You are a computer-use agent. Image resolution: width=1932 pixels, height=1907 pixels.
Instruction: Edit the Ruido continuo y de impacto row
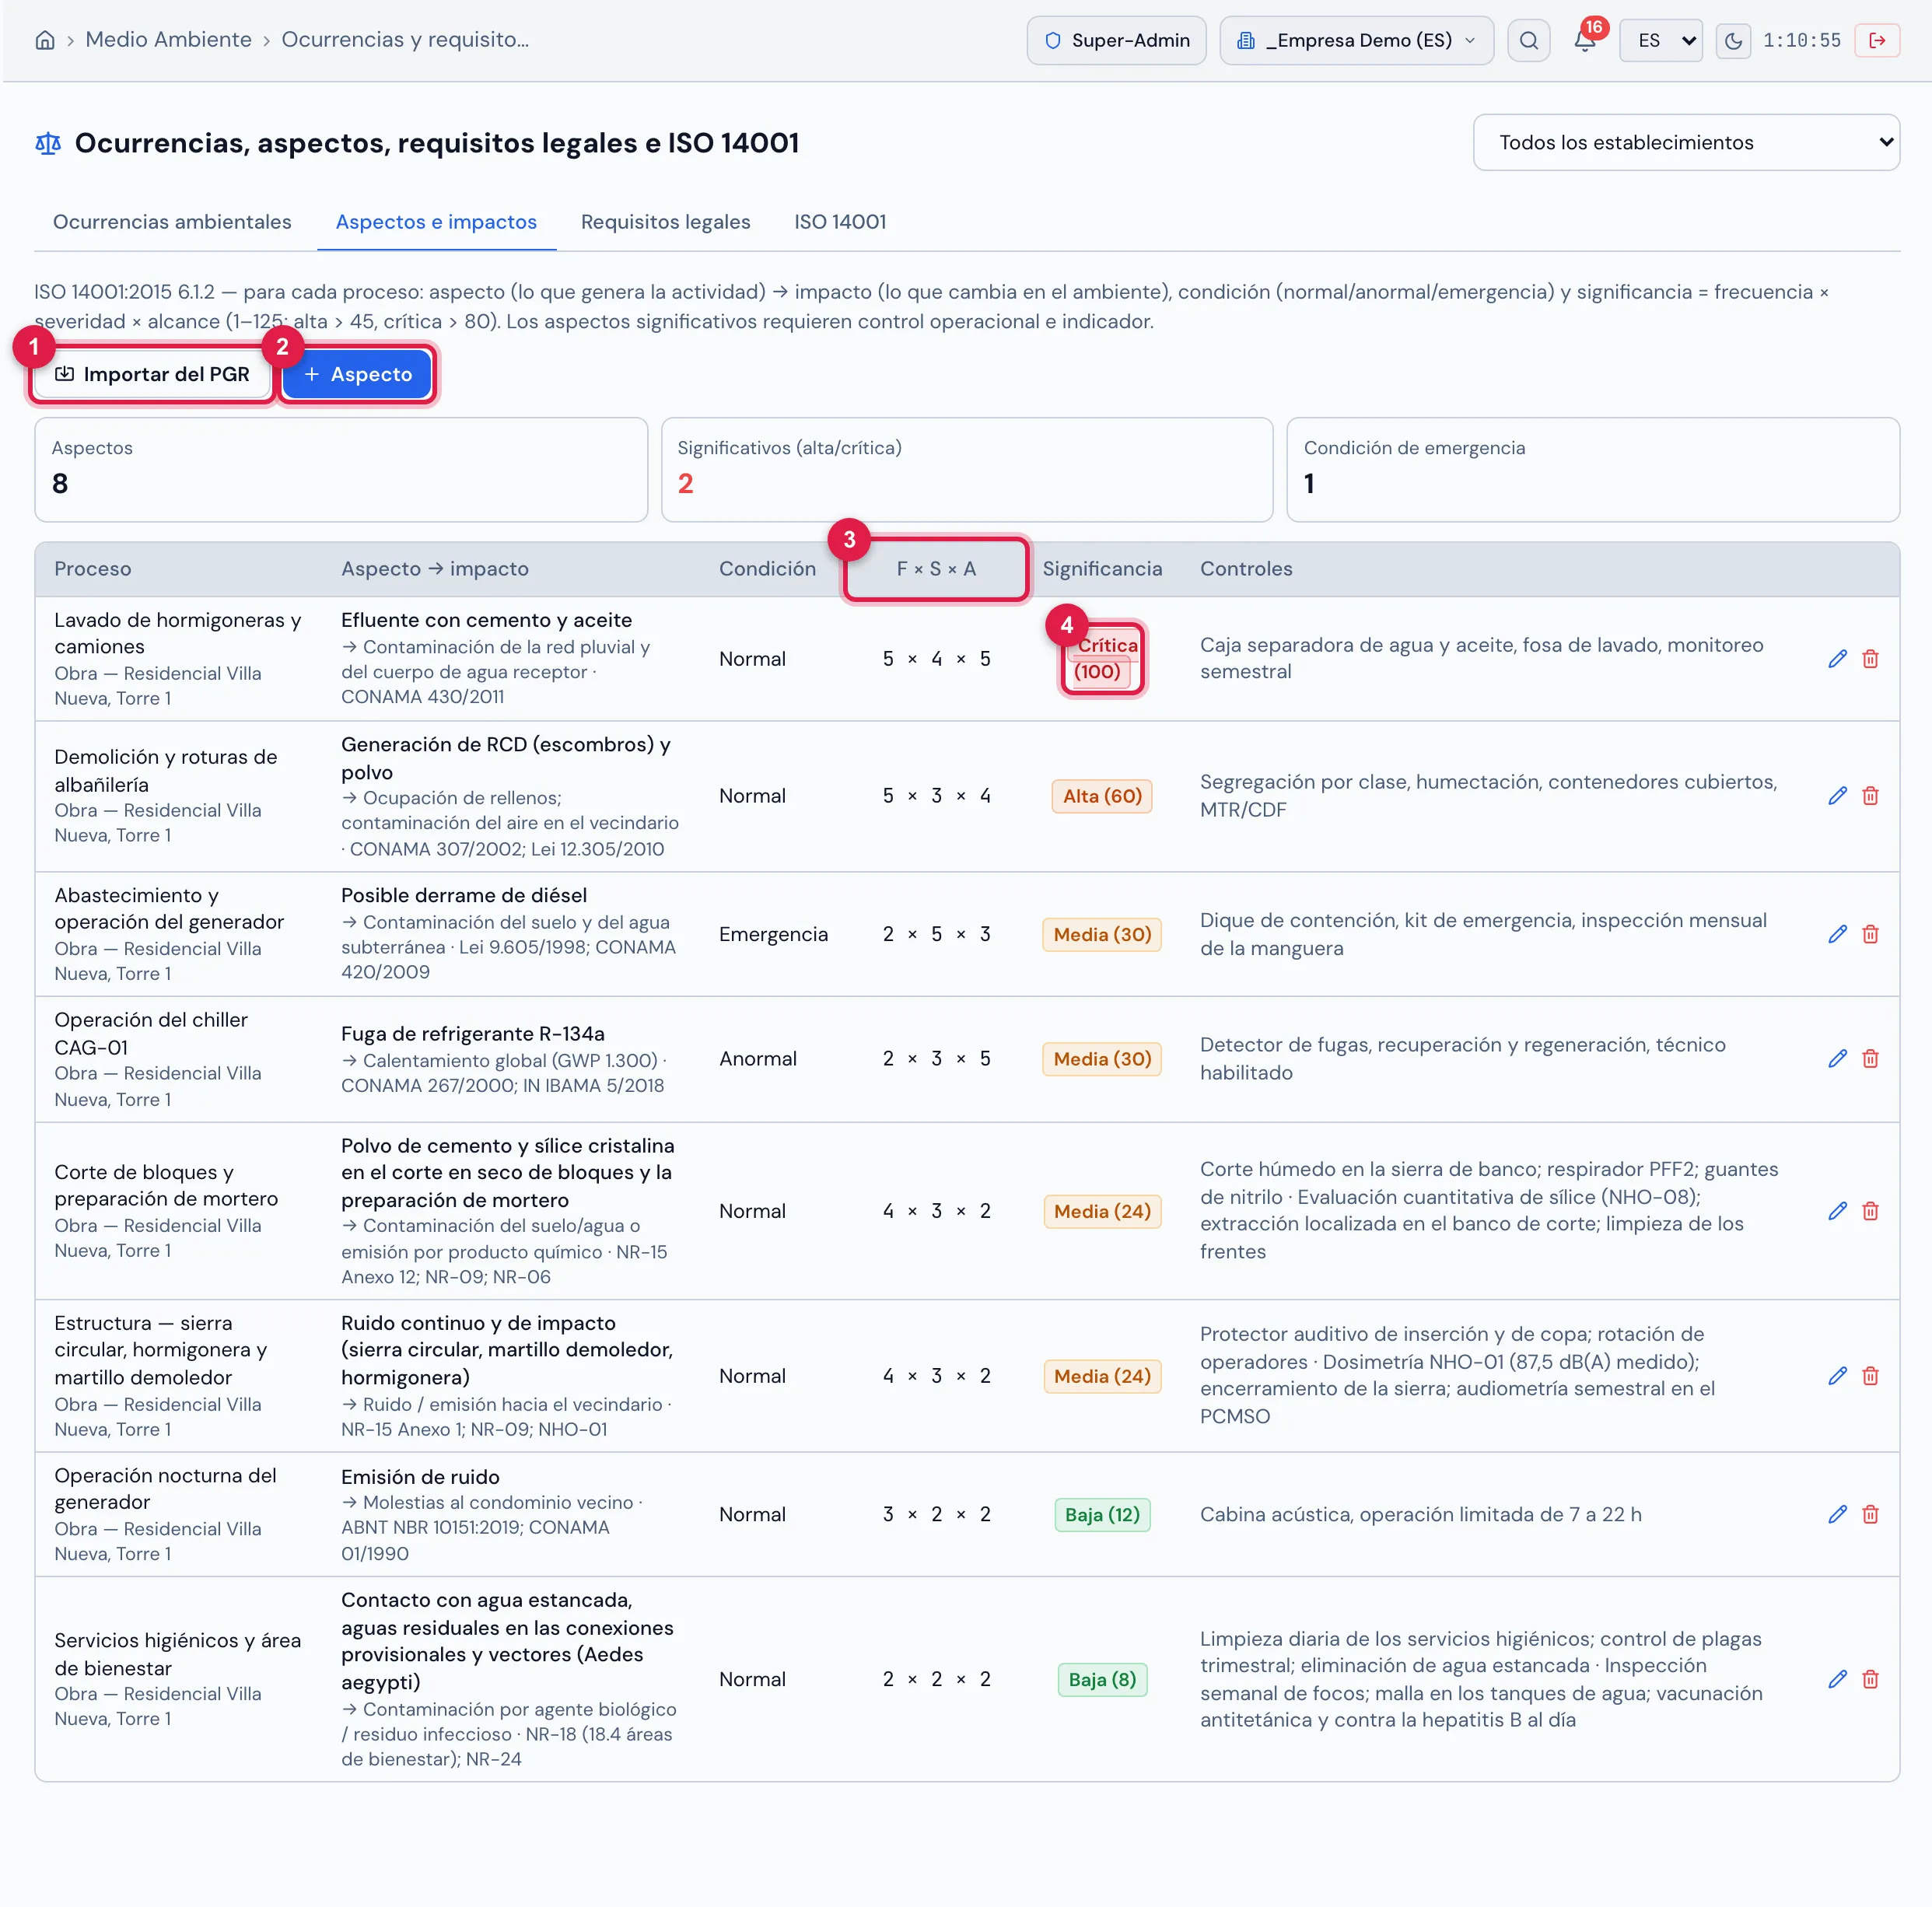tap(1837, 1376)
